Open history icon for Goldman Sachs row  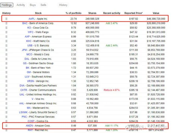point(6,63)
